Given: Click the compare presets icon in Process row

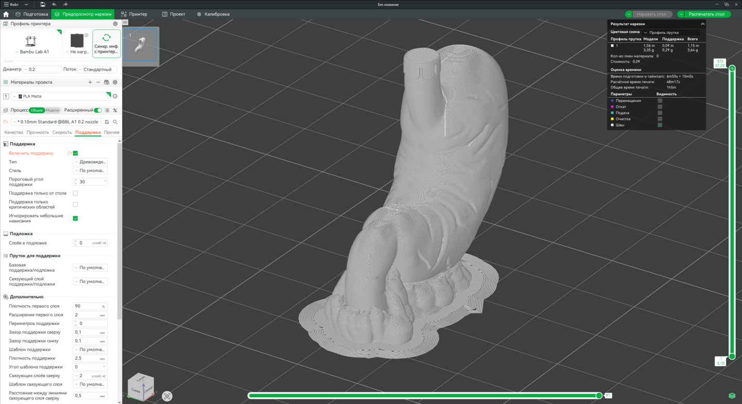Looking at the screenshot, I should pos(115,110).
